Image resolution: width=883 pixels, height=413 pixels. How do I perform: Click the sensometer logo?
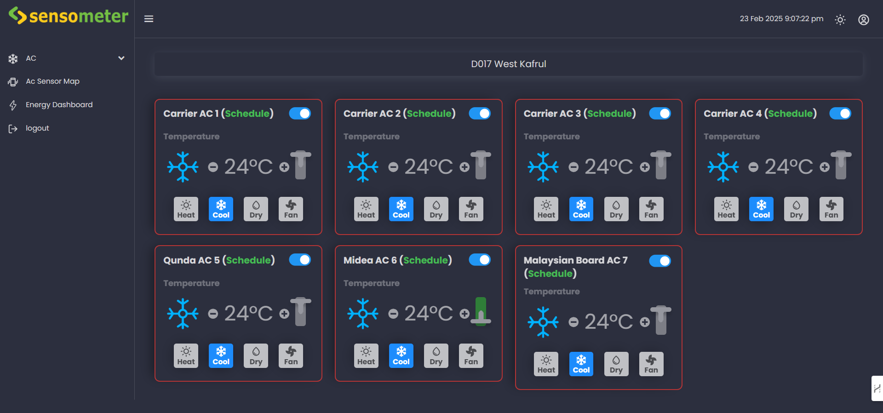click(68, 16)
